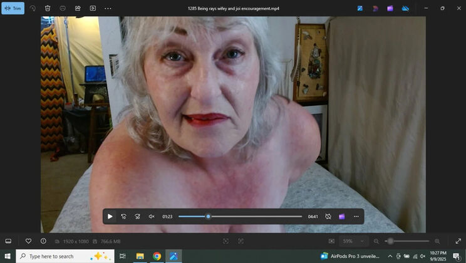Play the video

[110, 216]
